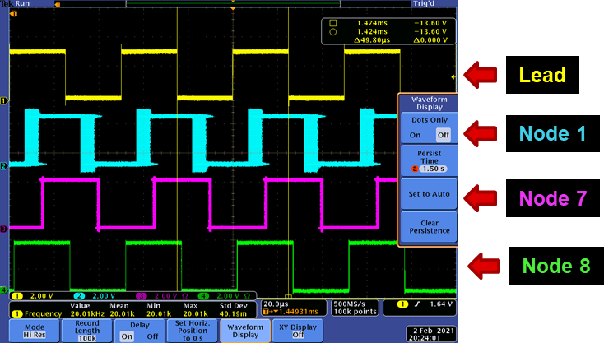Image resolution: width=604 pixels, height=343 pixels.
Task: Click the Waveform Display side menu header
Action: click(426, 102)
